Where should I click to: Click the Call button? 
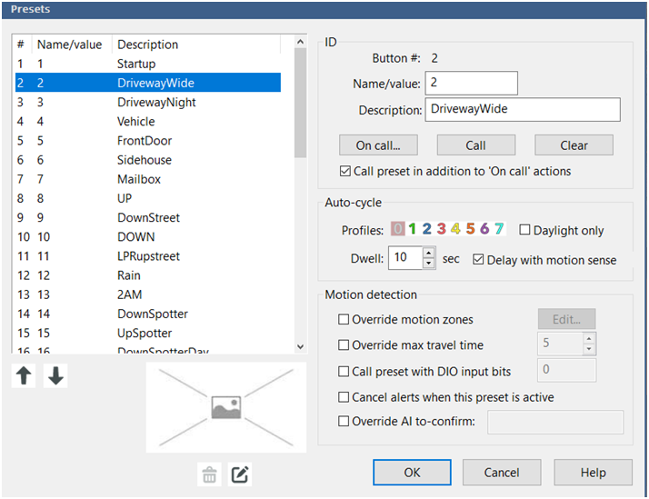476,145
